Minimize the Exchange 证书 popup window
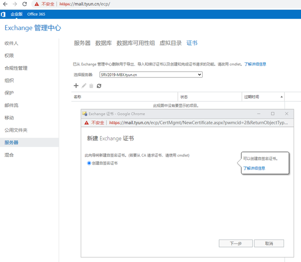Image resolution: width=301 pixels, height=262 pixels. click(259, 114)
